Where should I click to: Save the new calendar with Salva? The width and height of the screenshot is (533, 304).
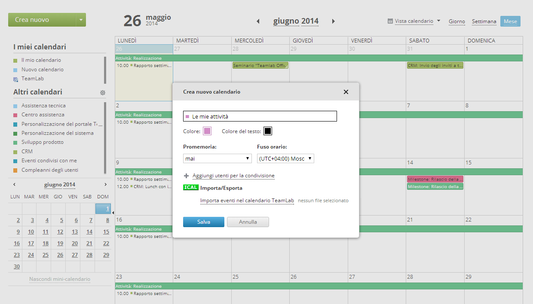click(204, 222)
